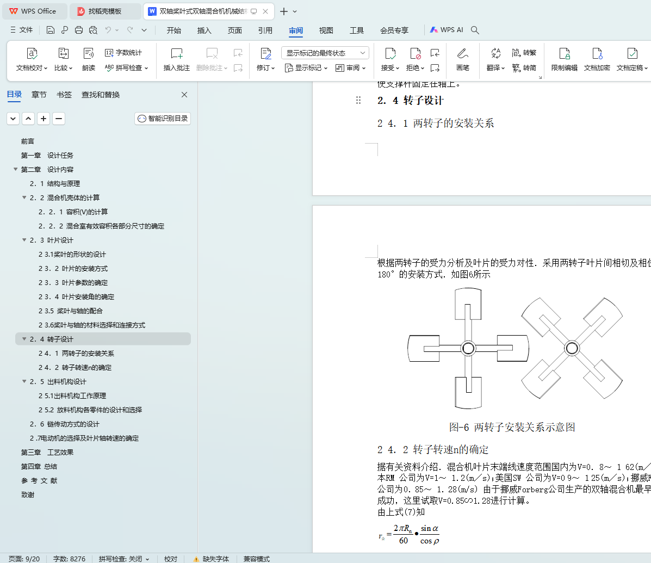The height and width of the screenshot is (563, 651).
Task: Click the 字数: 8276 word count indicator
Action: [69, 559]
